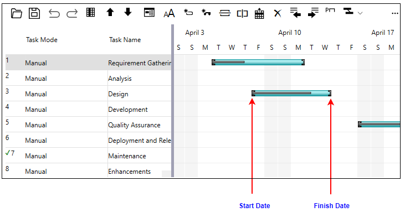The height and width of the screenshot is (212, 405).
Task: Save the project with the floppy disk icon
Action: (34, 13)
